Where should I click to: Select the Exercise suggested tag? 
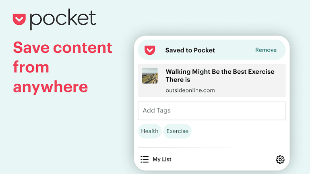tap(177, 131)
